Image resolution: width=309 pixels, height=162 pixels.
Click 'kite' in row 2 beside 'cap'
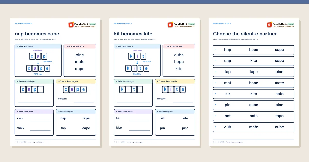pos(254,61)
